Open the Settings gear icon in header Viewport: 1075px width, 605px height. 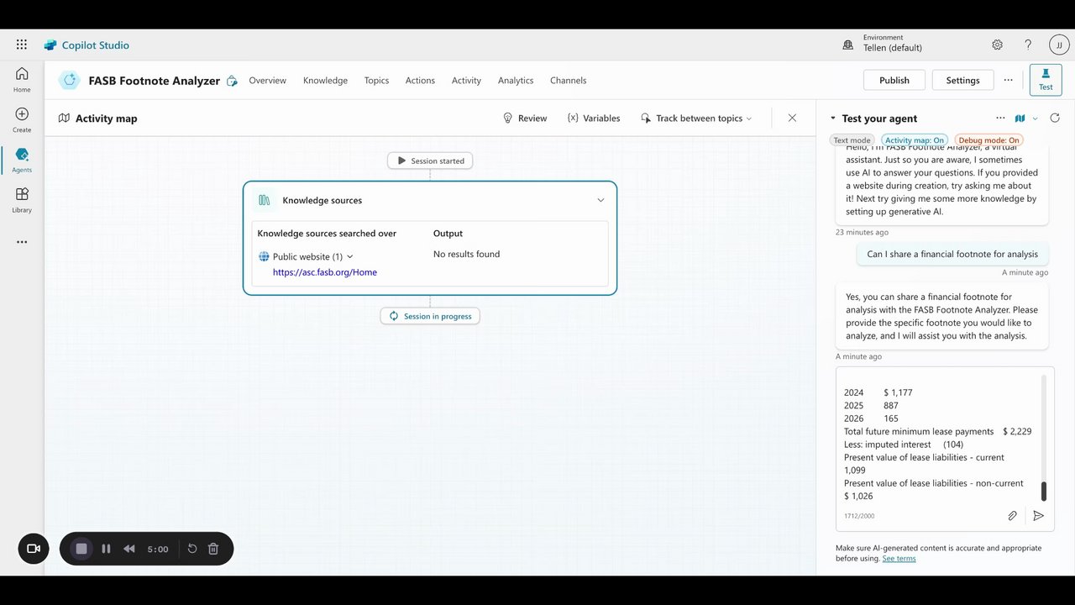point(997,45)
